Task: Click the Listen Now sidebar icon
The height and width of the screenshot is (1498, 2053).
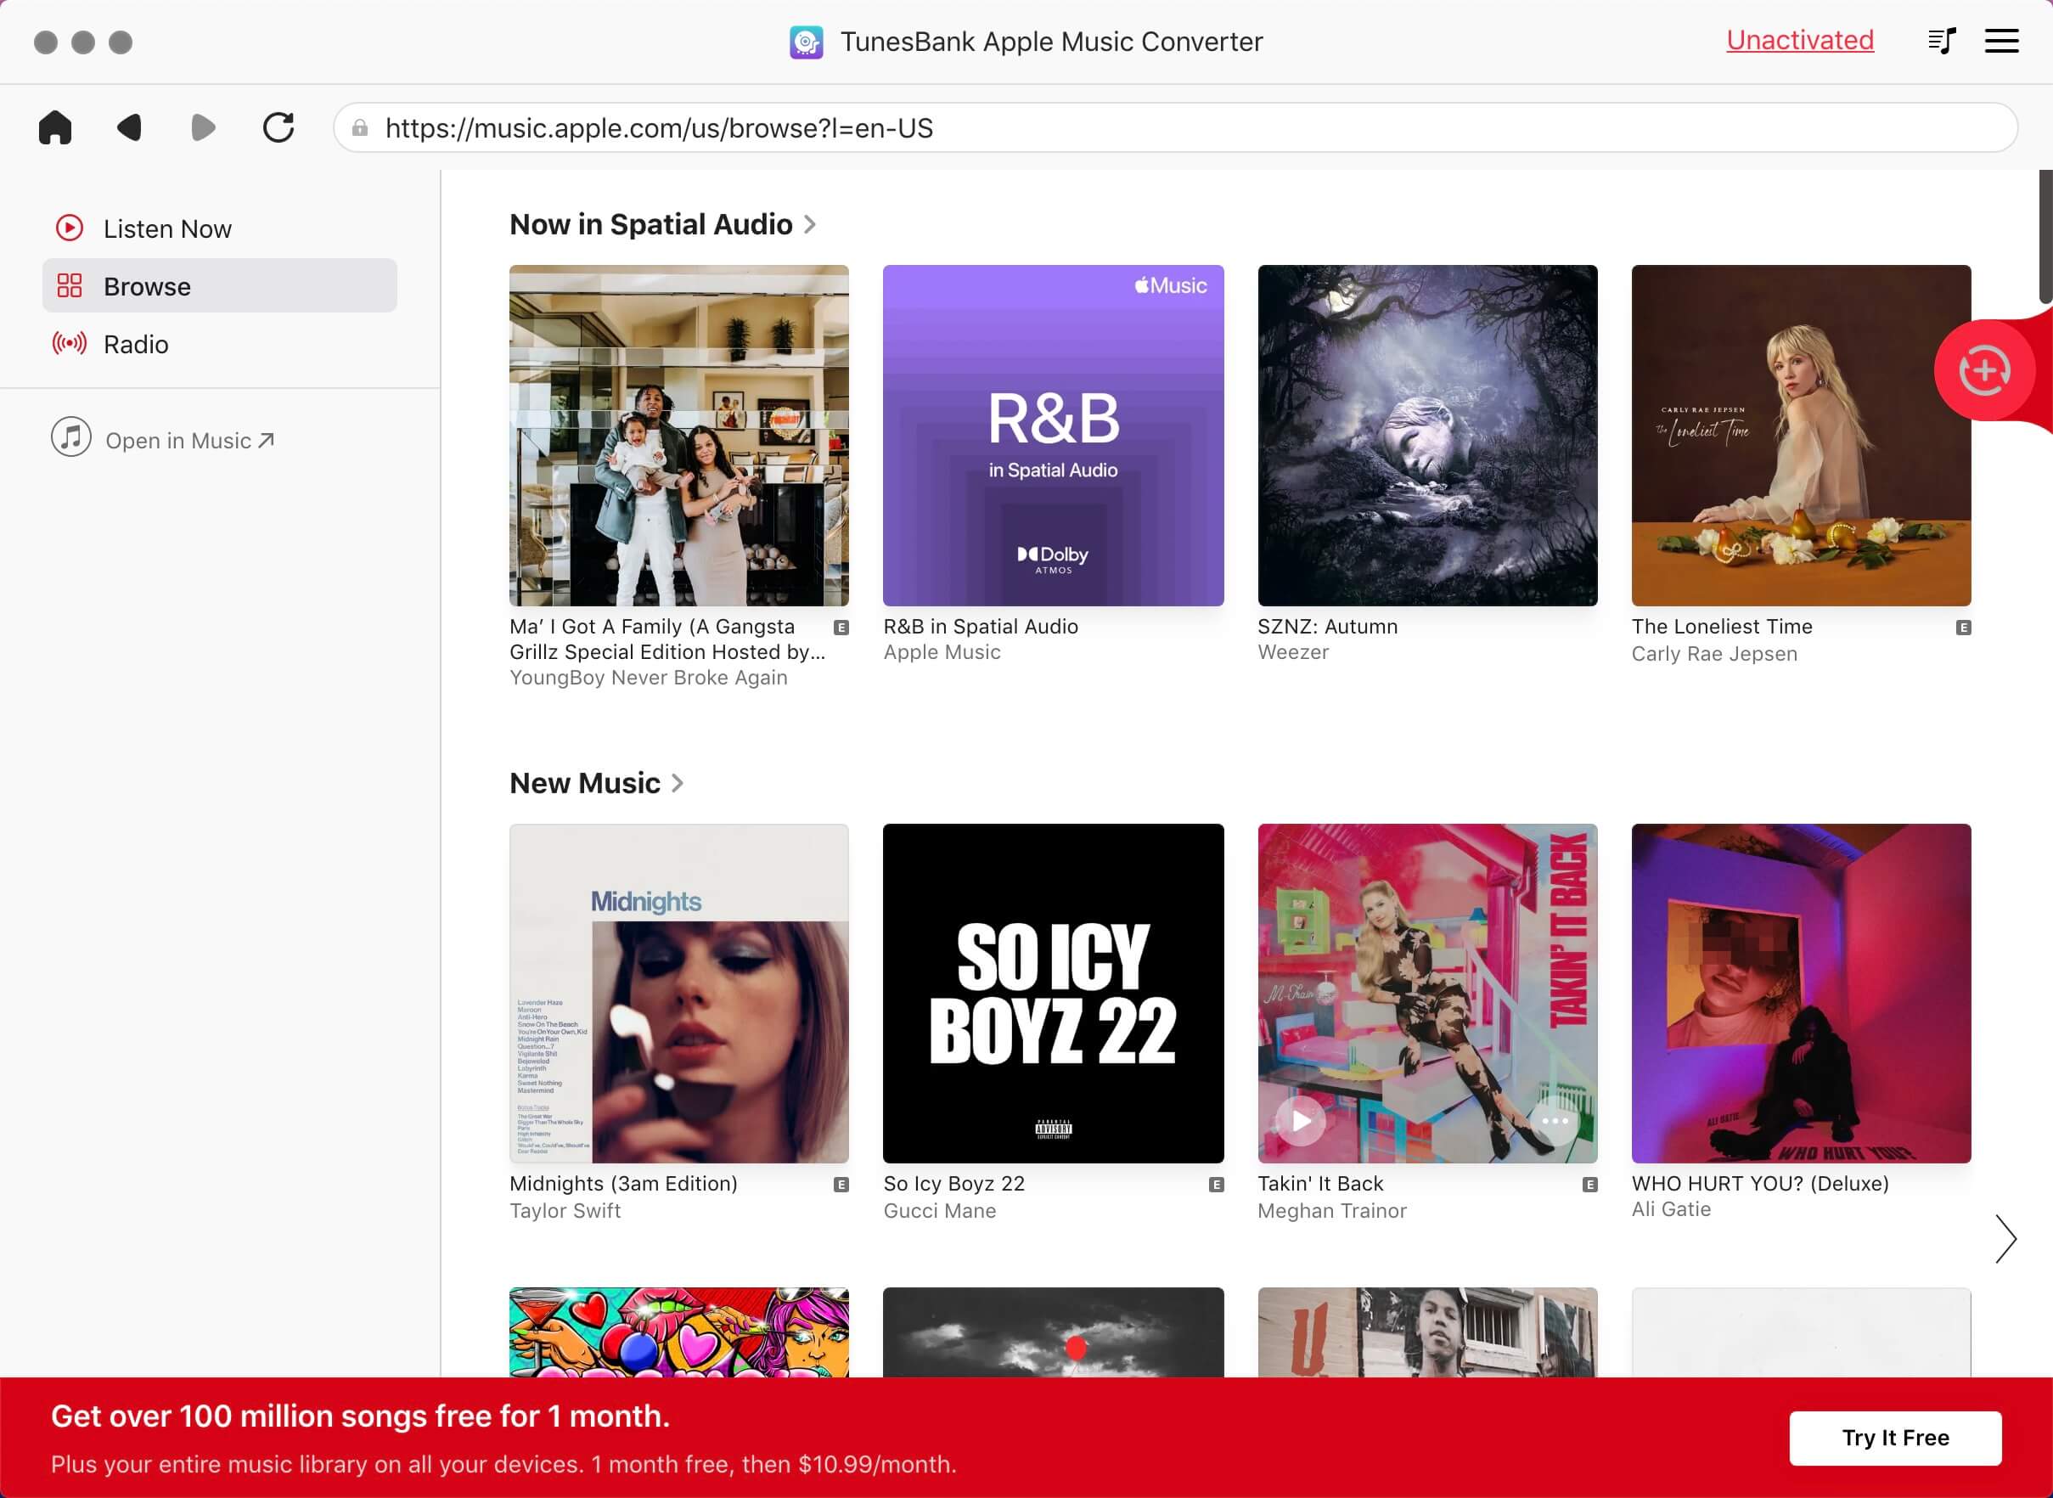Action: pyautogui.click(x=70, y=229)
